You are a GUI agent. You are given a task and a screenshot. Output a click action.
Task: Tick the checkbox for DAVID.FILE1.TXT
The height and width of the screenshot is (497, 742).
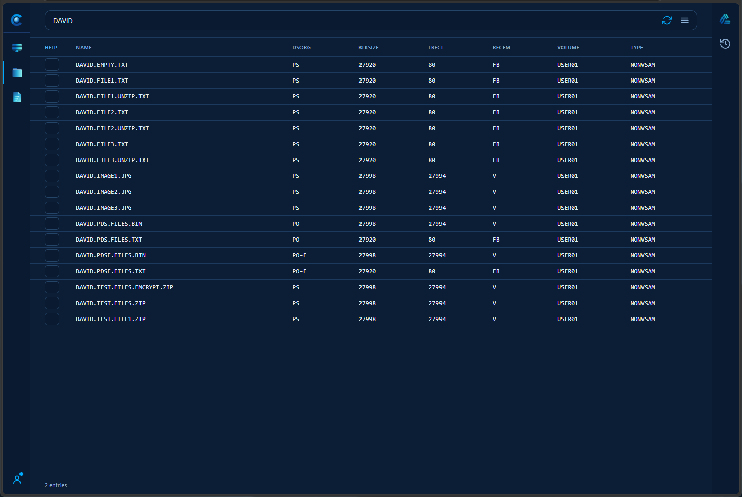click(x=52, y=81)
